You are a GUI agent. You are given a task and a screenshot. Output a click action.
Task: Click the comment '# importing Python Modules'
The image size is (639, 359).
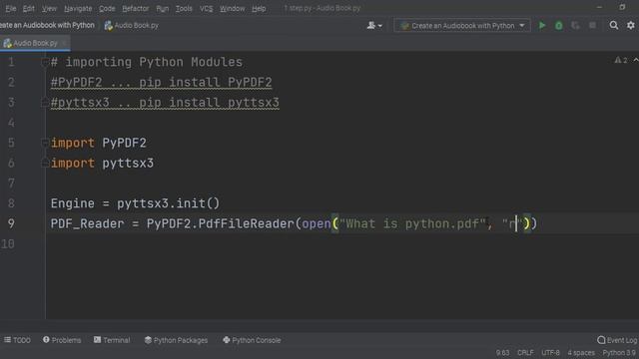pos(147,62)
